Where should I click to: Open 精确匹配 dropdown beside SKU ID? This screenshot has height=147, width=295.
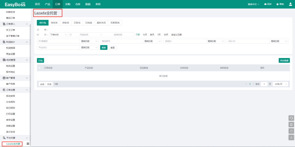pyautogui.click(x=279, y=41)
